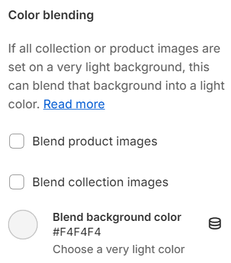Open the Read more link

pos(74,104)
